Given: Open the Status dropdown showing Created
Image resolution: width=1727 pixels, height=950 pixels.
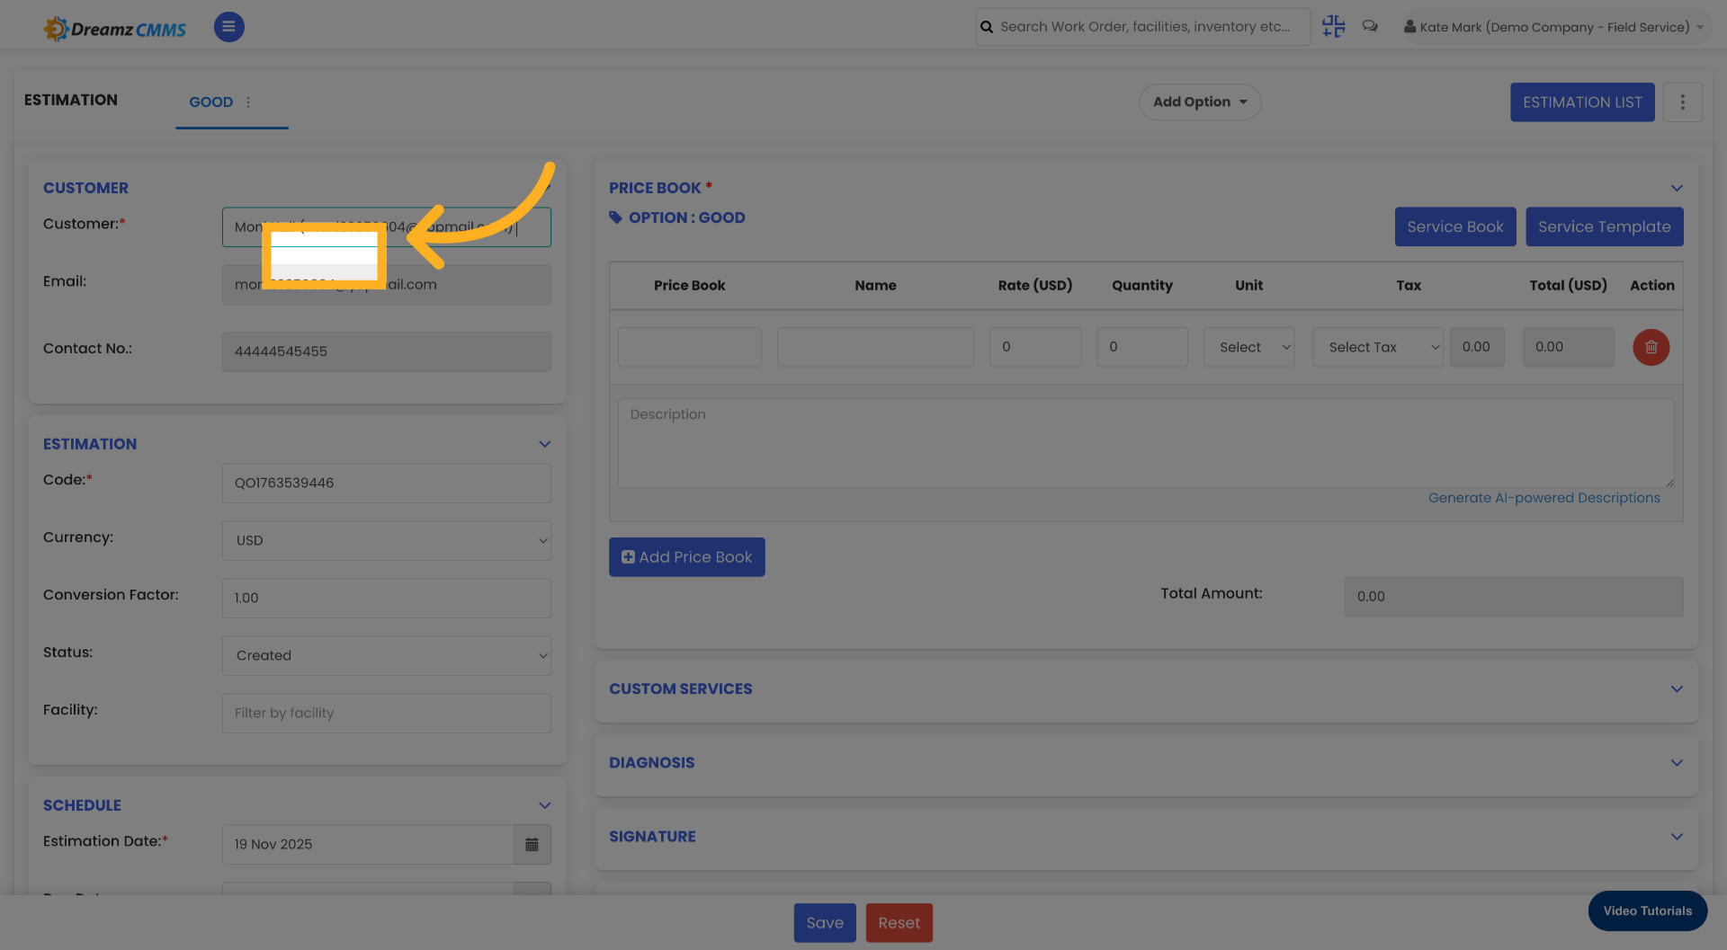Looking at the screenshot, I should click(386, 655).
